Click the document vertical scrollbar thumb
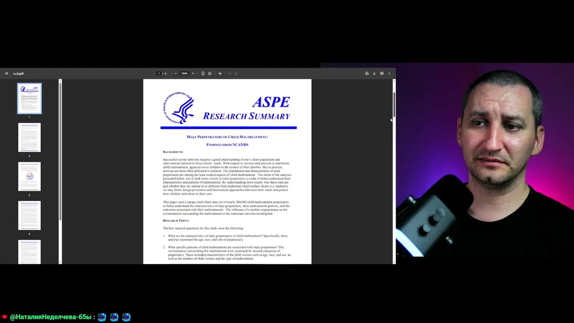Image resolution: width=574 pixels, height=323 pixels. [x=394, y=104]
